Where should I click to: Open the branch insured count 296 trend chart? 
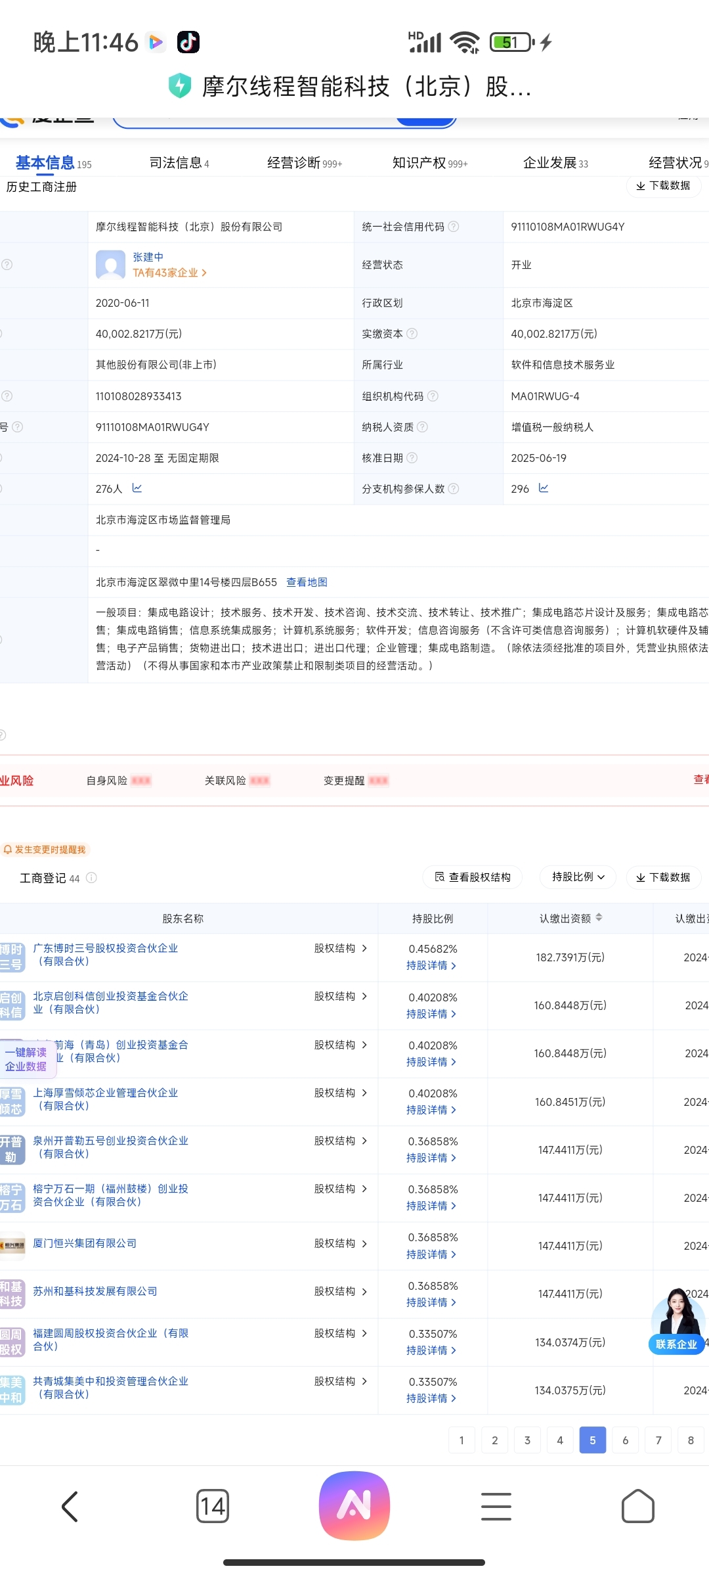point(544,488)
